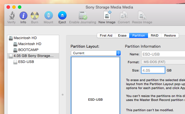Viewport: 185px width, 114px height.
Task: Switch to the First Aid tab
Action: [106, 35]
